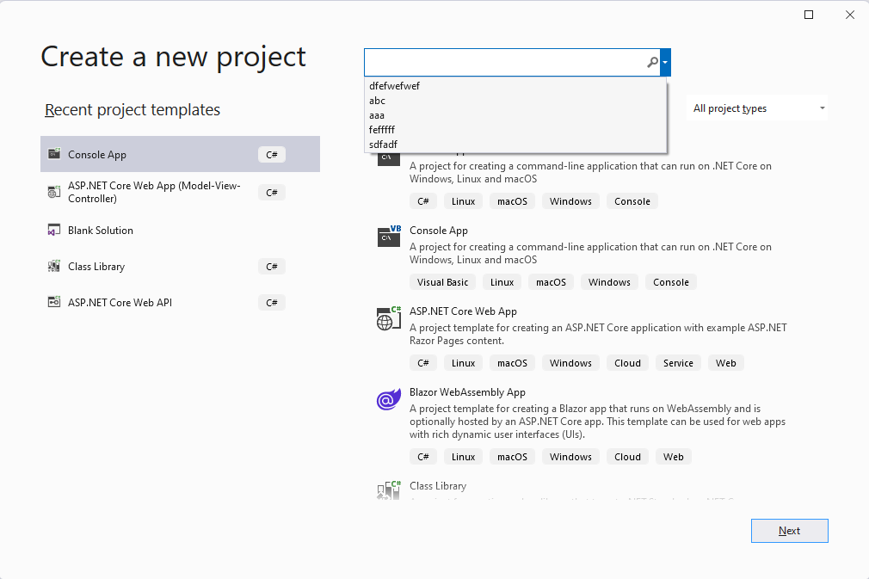Open the All project types dropdown
Viewport: 869px width, 579px height.
tap(757, 108)
